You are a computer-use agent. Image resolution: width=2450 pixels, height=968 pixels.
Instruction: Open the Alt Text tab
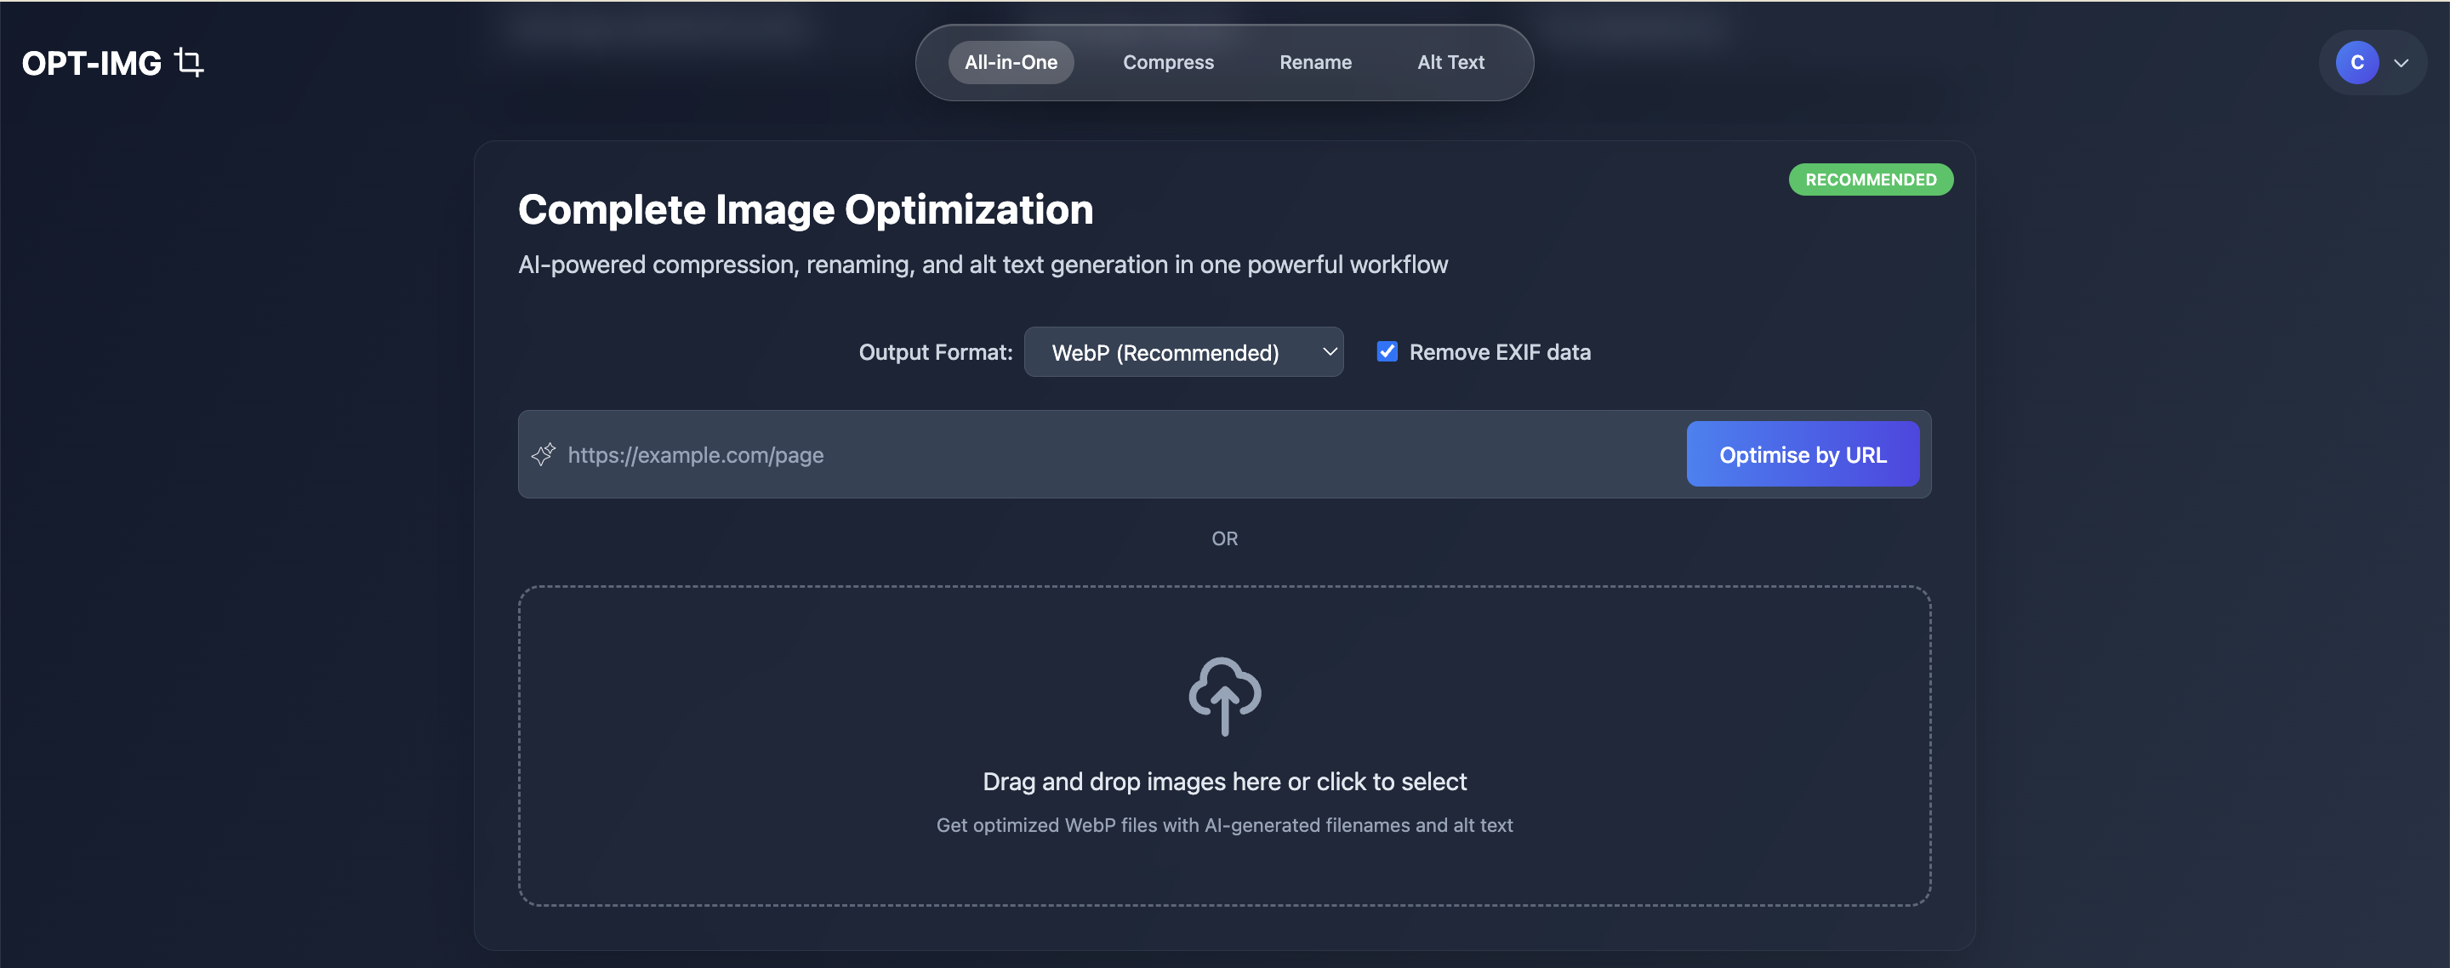pos(1450,62)
